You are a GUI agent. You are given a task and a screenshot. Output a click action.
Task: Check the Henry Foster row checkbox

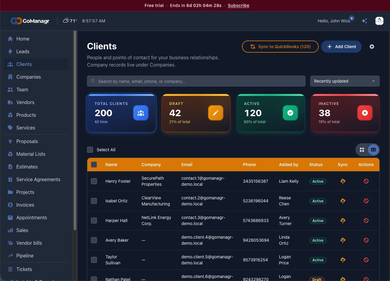[94, 181]
